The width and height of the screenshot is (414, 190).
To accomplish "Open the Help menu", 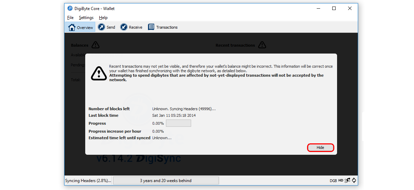I will [x=103, y=18].
